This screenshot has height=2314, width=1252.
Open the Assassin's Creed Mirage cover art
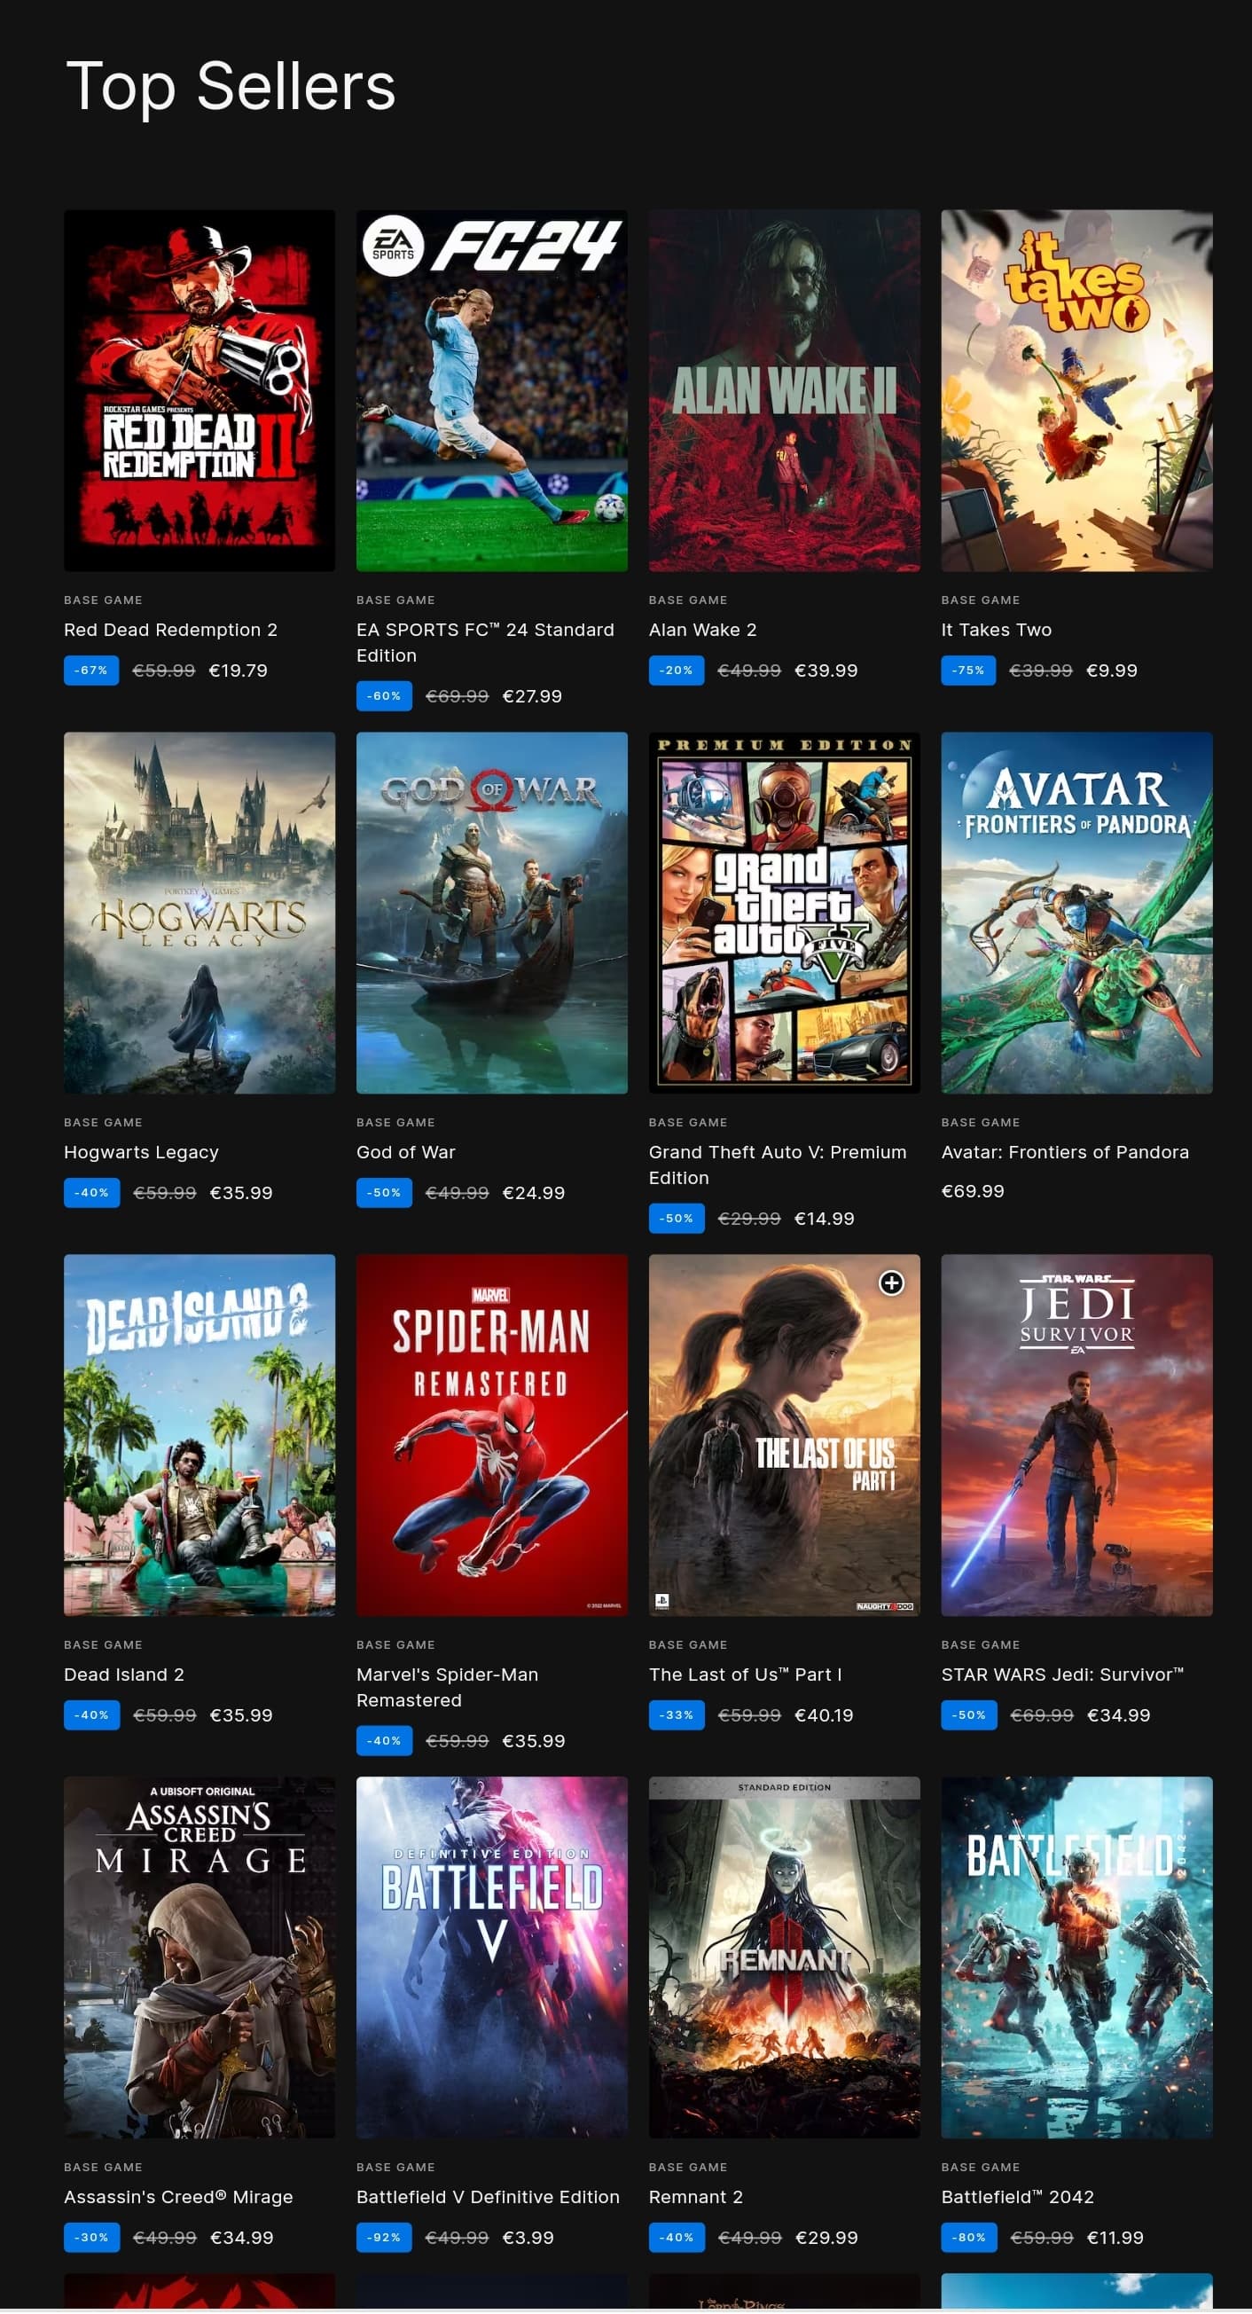coord(200,1957)
